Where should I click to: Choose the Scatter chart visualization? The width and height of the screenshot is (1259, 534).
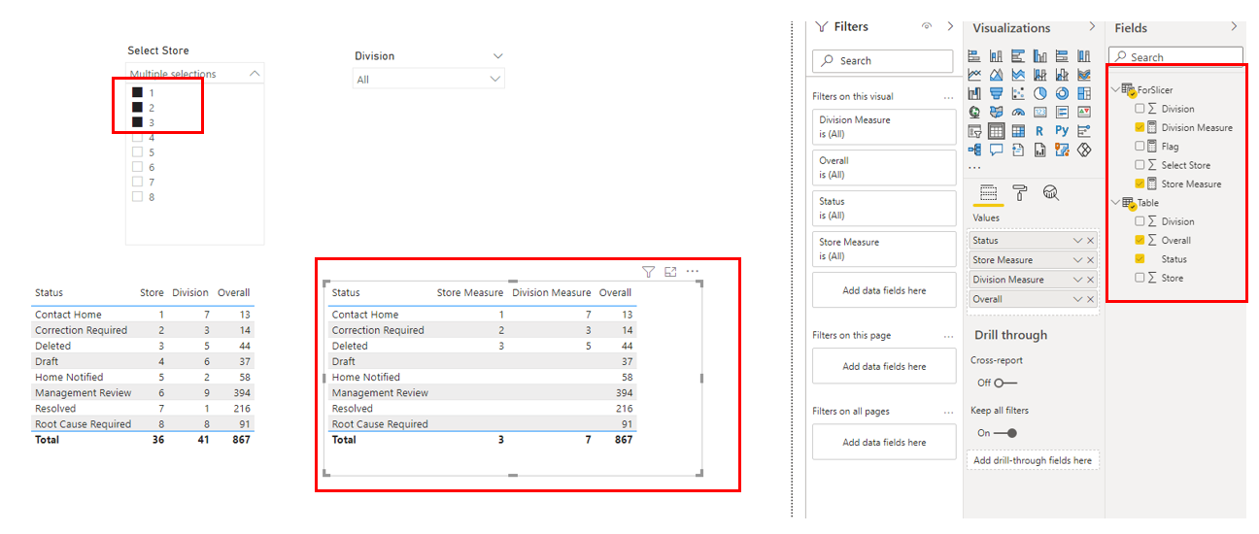[1018, 93]
